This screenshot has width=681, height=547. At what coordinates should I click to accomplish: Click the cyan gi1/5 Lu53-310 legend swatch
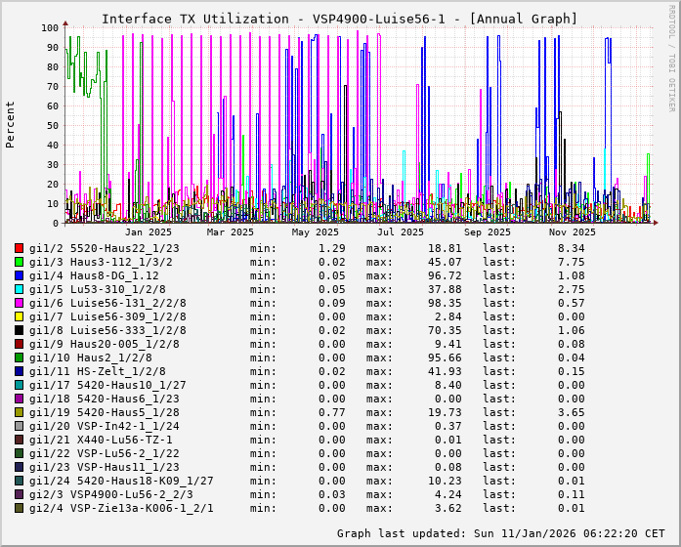click(x=20, y=289)
